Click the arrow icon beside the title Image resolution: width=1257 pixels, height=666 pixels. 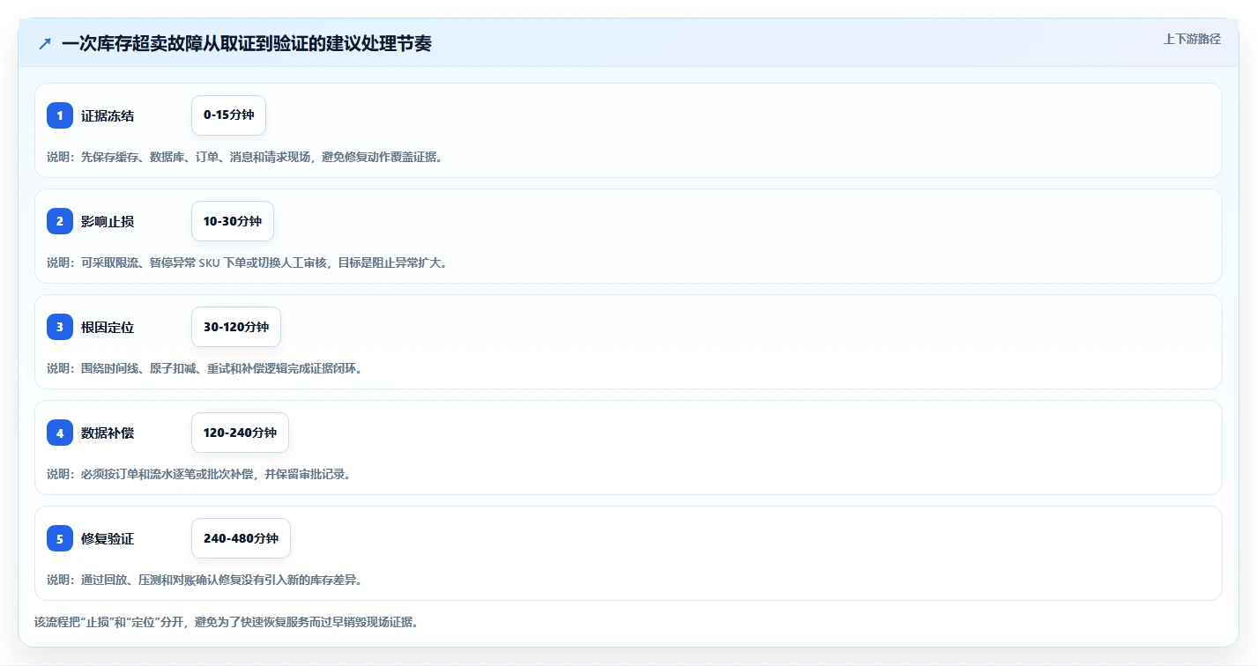pyautogui.click(x=44, y=43)
